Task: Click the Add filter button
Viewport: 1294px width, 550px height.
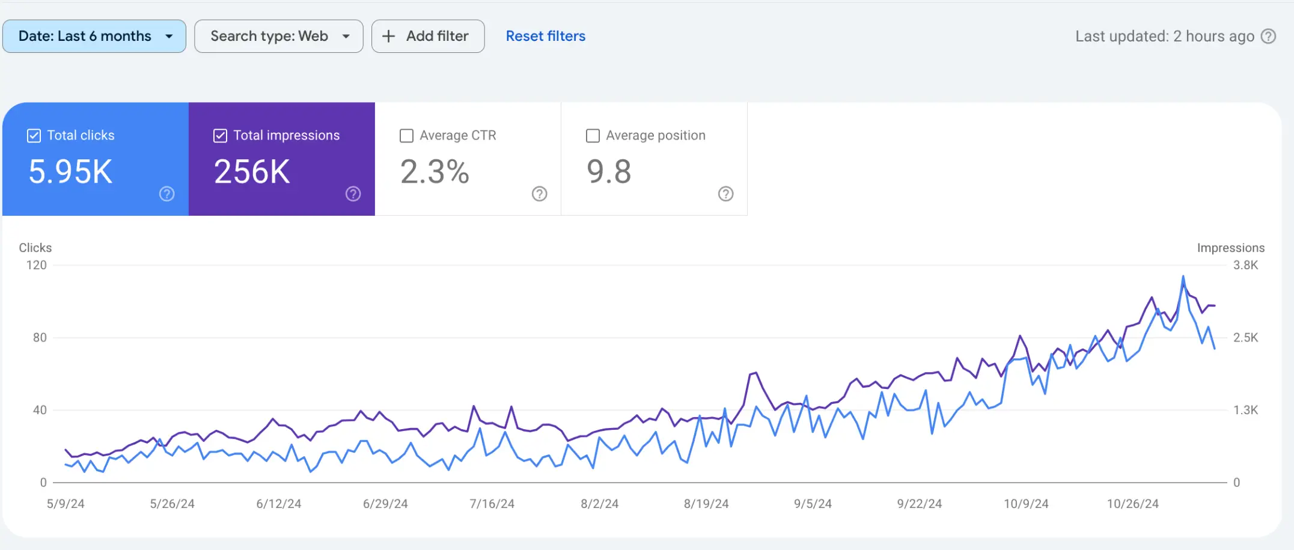Action: 428,36
